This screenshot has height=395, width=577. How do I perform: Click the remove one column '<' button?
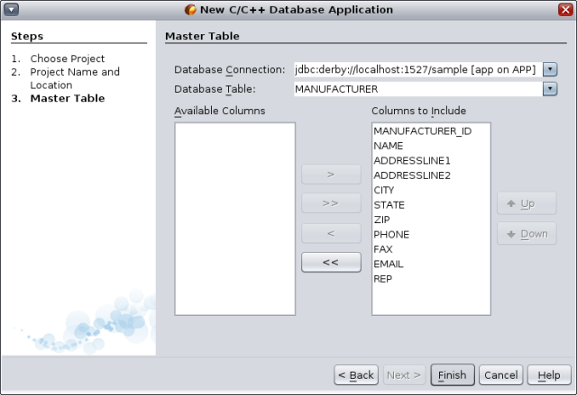pos(331,233)
